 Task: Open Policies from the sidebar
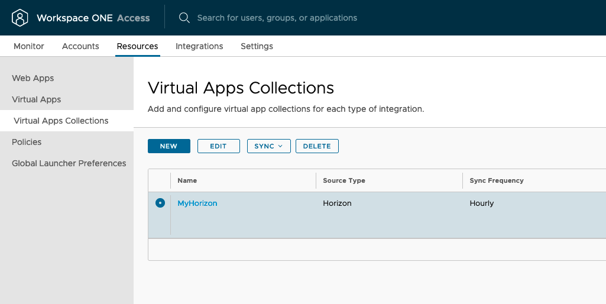point(27,142)
